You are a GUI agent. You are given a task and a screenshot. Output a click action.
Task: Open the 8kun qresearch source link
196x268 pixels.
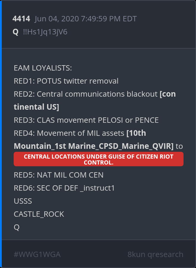[155, 254]
